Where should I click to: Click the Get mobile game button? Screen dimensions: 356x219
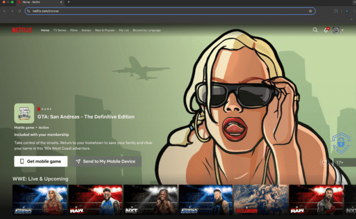41,162
